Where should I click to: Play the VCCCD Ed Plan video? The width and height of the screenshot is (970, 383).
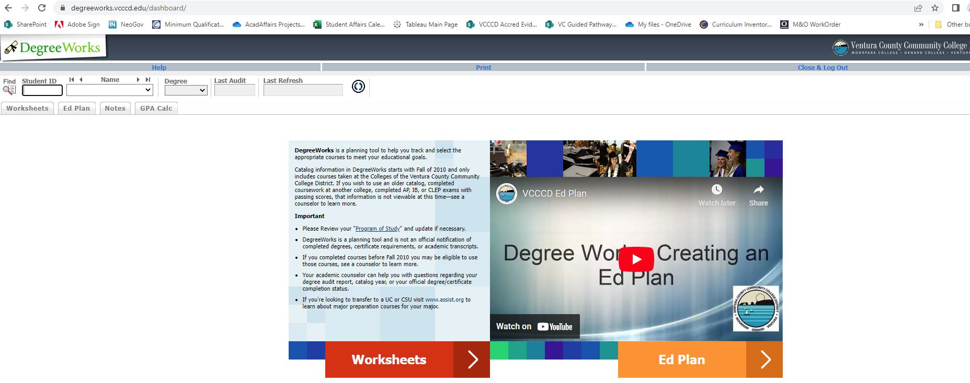(636, 259)
